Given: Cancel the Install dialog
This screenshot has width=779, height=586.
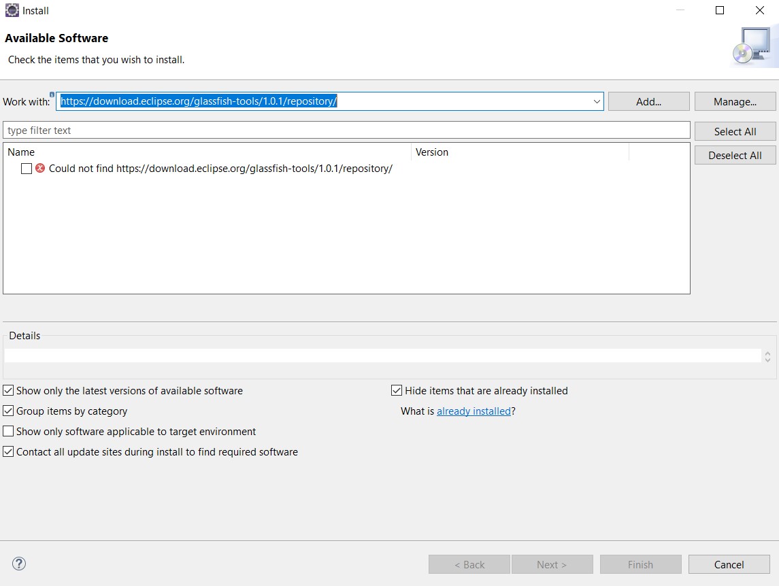Looking at the screenshot, I should coord(729,564).
